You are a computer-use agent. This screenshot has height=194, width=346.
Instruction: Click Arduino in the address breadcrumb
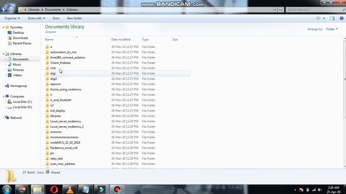tap(72, 10)
